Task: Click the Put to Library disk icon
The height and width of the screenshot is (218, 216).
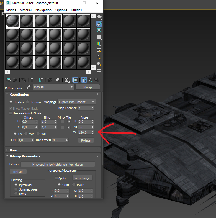Action: [x=58, y=80]
